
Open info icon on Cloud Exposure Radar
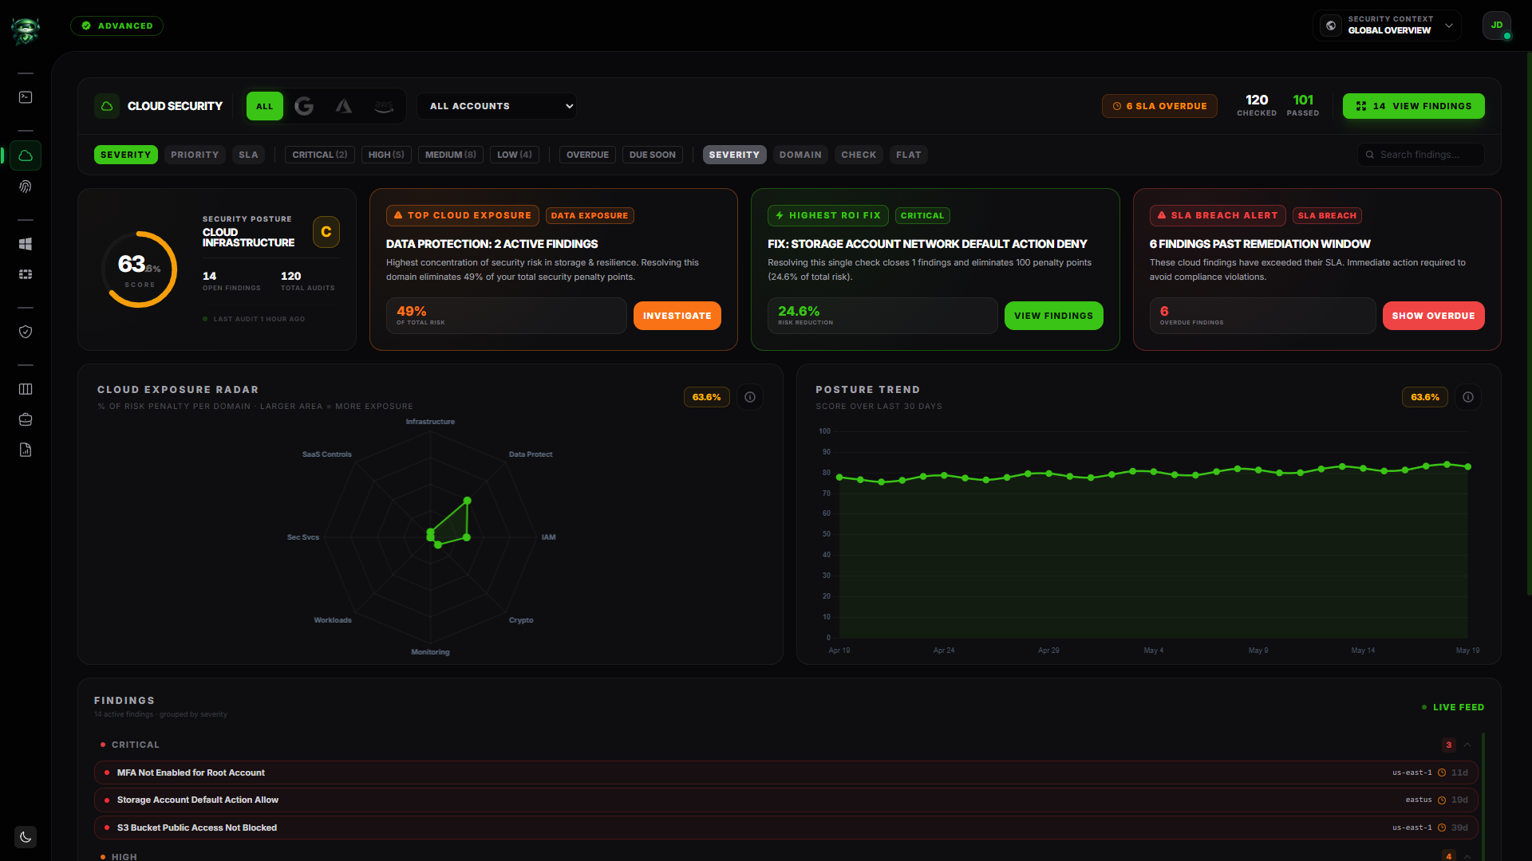750,397
